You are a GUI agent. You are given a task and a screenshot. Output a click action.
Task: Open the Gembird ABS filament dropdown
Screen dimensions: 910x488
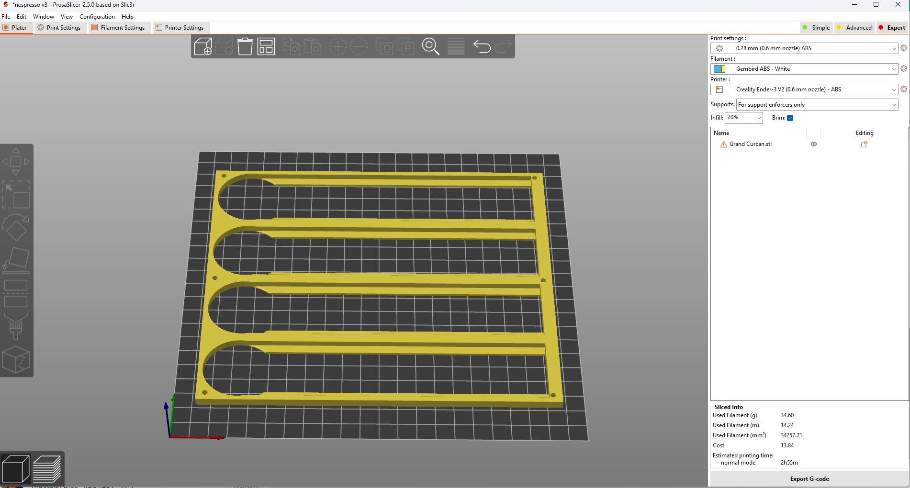804,69
